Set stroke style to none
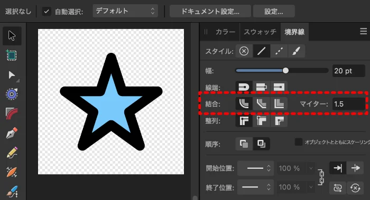370x200 pixels. click(244, 51)
